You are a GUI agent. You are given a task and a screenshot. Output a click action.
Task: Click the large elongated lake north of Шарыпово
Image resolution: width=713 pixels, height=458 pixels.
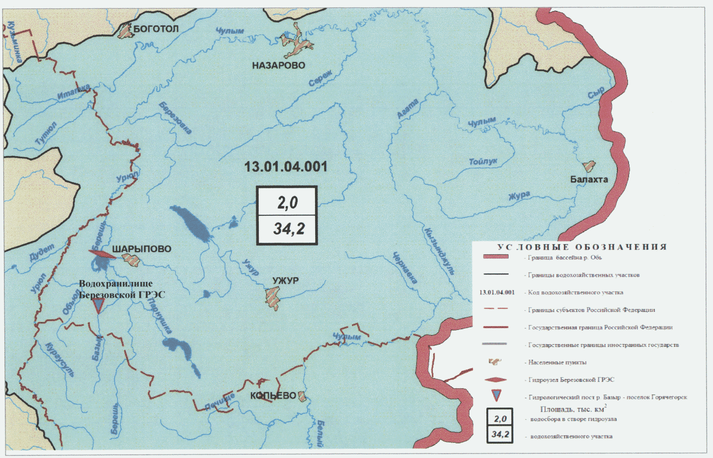(192, 223)
